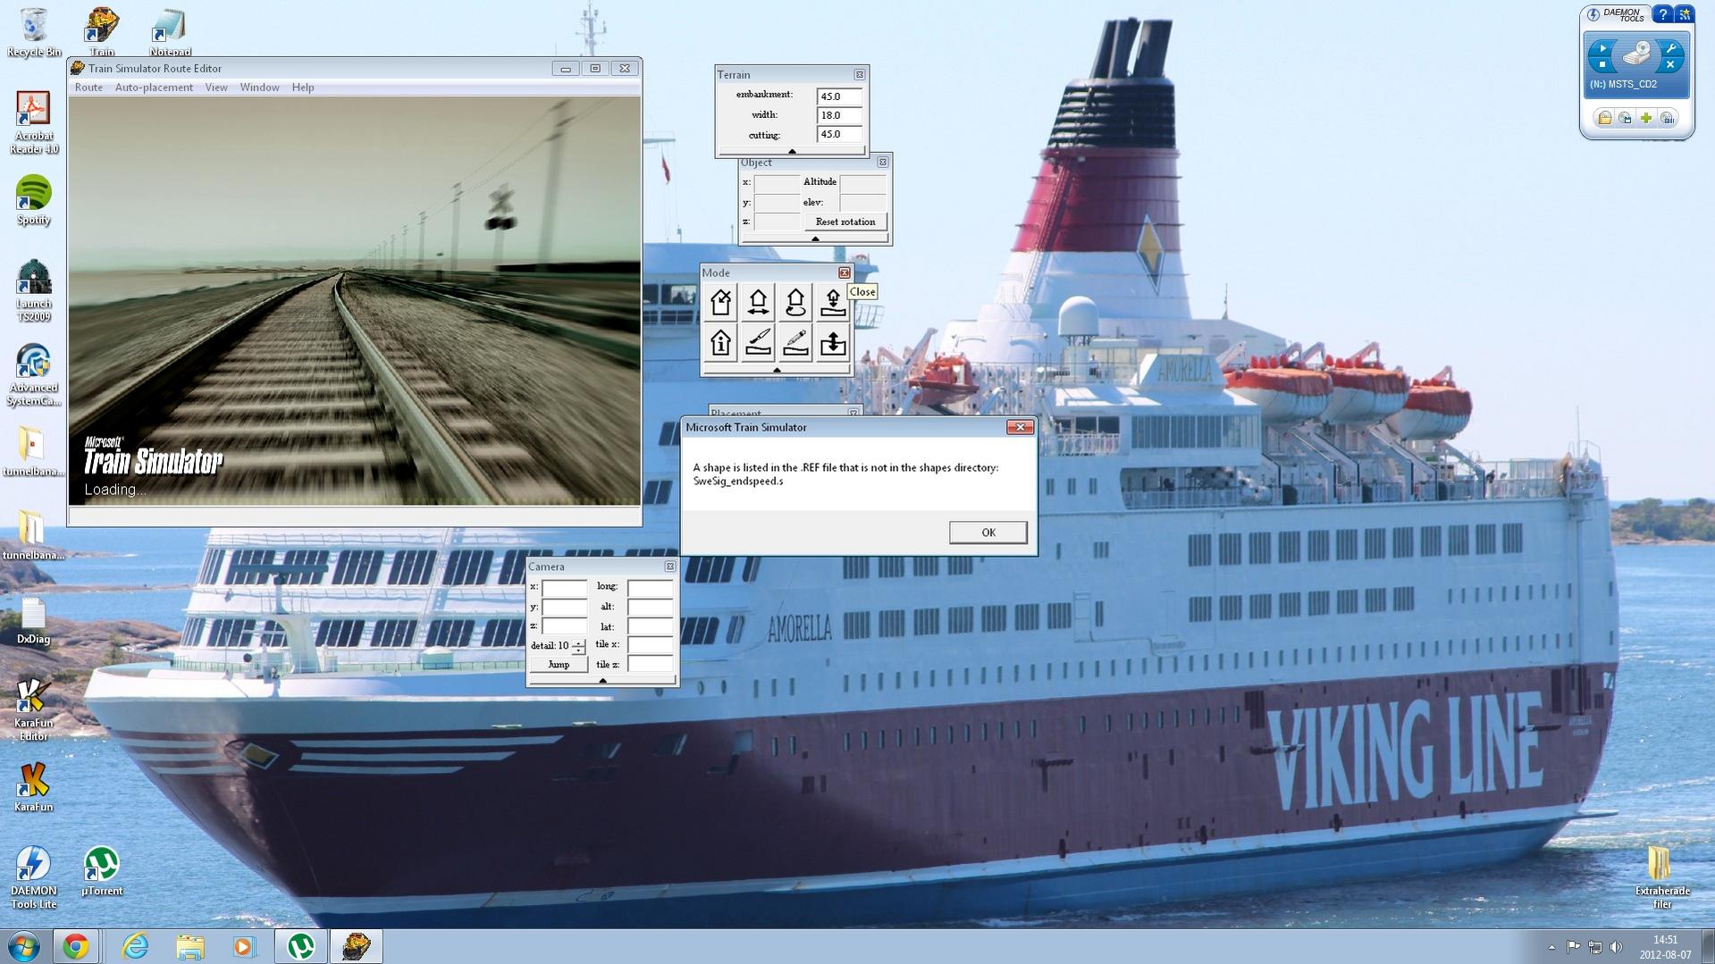Collapse the Terrain panel via bottom arrow
This screenshot has height=964, width=1715.
click(x=792, y=151)
